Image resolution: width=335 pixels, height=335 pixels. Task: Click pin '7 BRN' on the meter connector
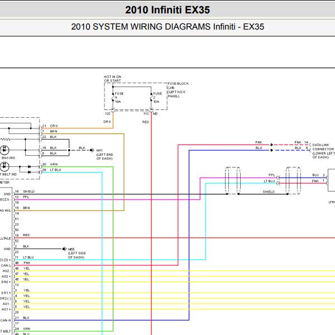pos(50,131)
